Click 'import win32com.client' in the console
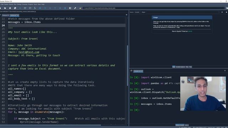The height and width of the screenshot is (128, 228). 156,78
